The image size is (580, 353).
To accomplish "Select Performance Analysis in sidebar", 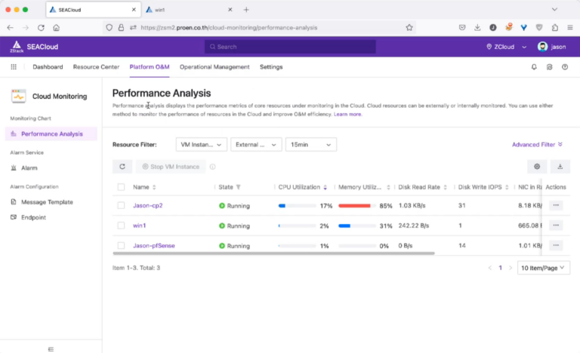I will click(51, 134).
